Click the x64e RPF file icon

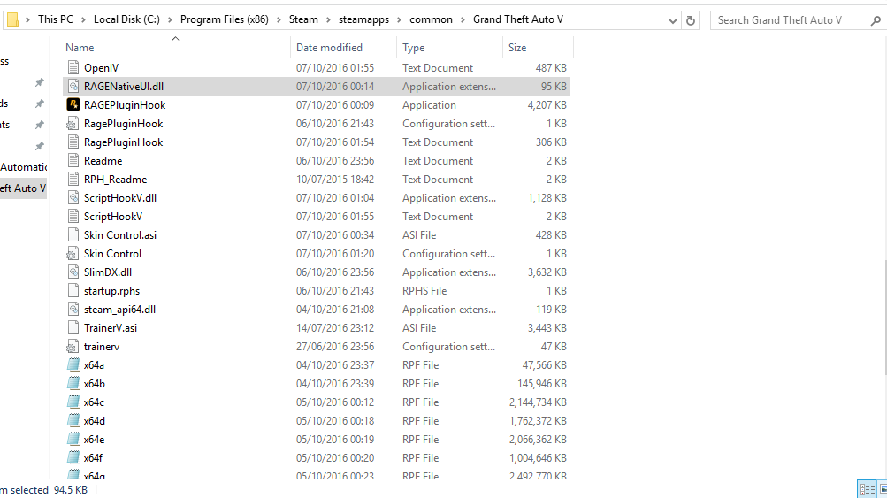[x=73, y=439]
